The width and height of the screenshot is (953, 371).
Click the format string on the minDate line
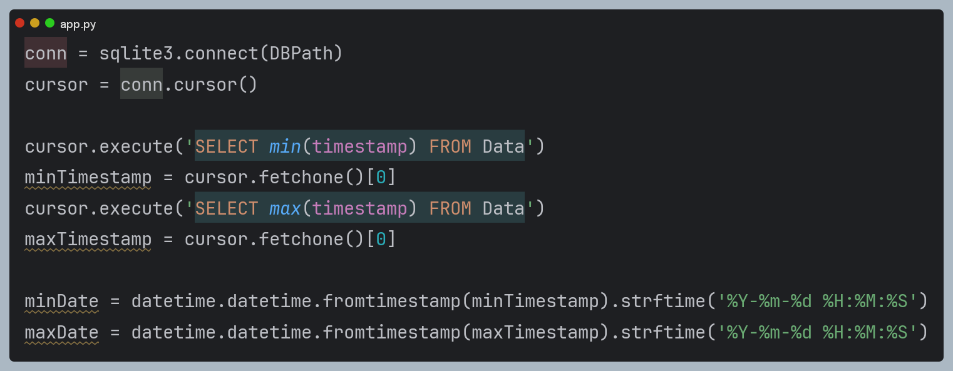816,301
